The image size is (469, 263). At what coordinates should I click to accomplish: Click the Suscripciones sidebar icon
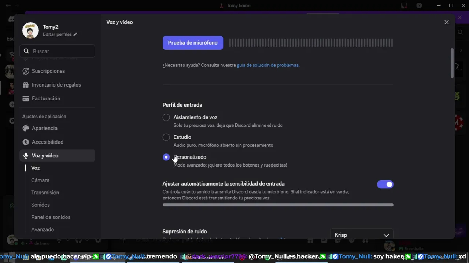click(x=26, y=71)
